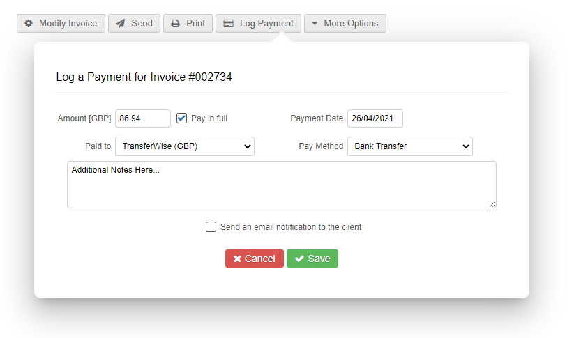Viewport: 581px width, 338px height.
Task: Uncheck the Pay in full checkbox
Action: point(182,118)
